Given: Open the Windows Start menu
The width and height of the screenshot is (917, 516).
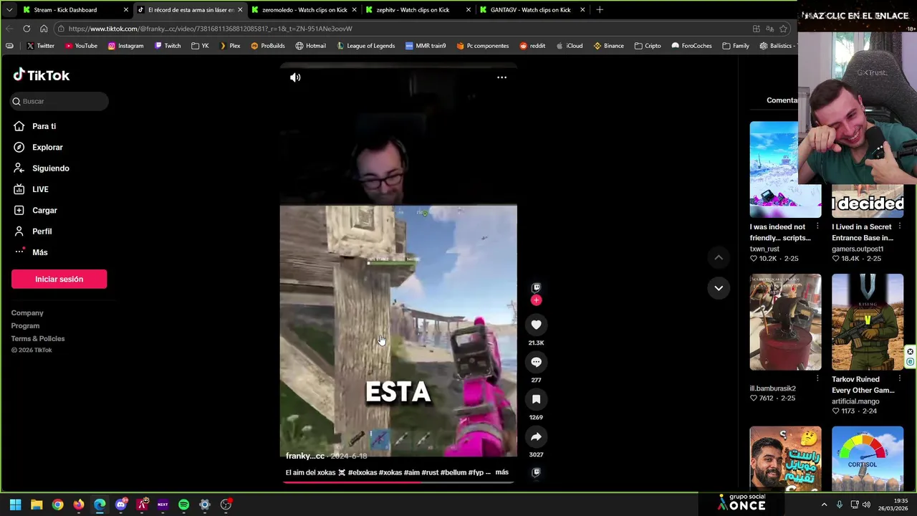Looking at the screenshot, I should point(15,505).
